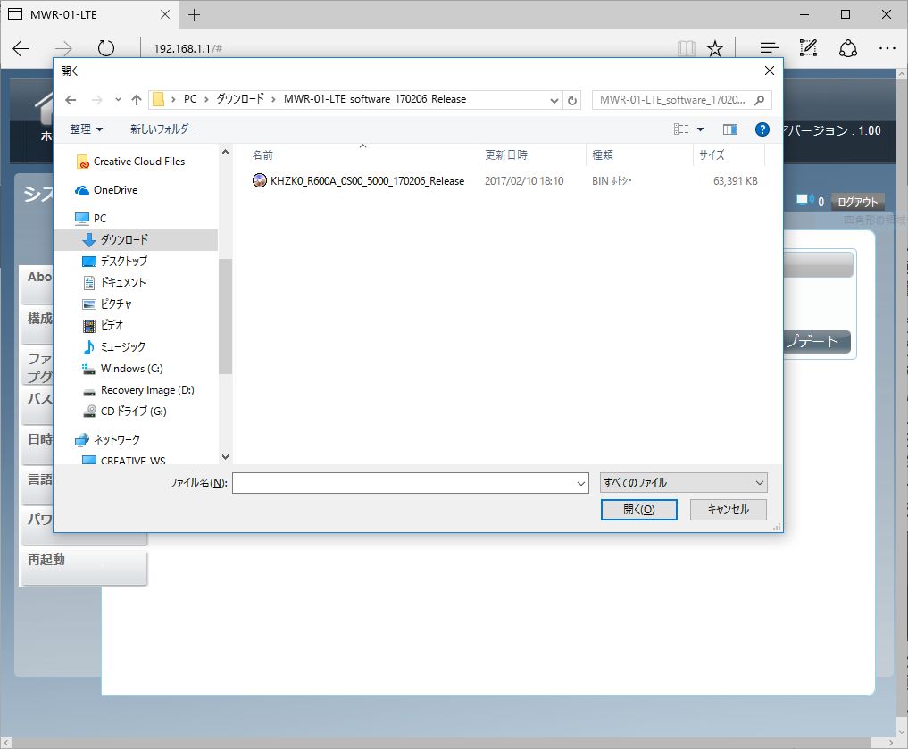Click 新しいフォルダー to create folder

(x=162, y=129)
